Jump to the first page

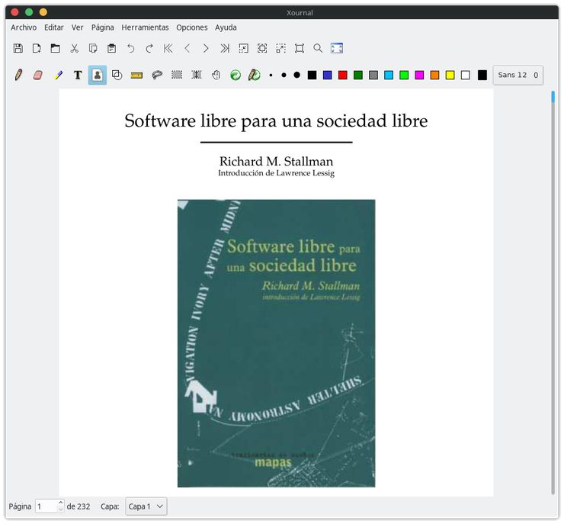(x=168, y=48)
